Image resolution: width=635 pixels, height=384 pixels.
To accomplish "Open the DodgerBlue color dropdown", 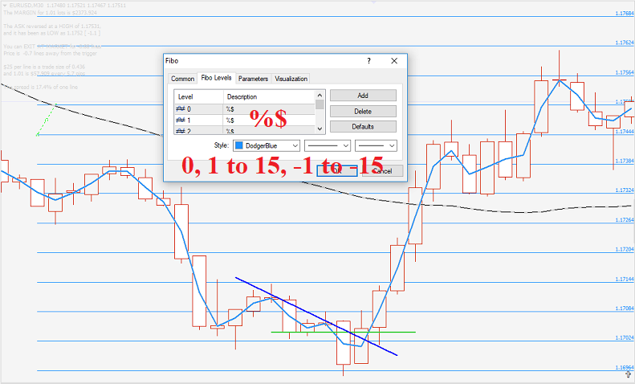I will click(267, 145).
